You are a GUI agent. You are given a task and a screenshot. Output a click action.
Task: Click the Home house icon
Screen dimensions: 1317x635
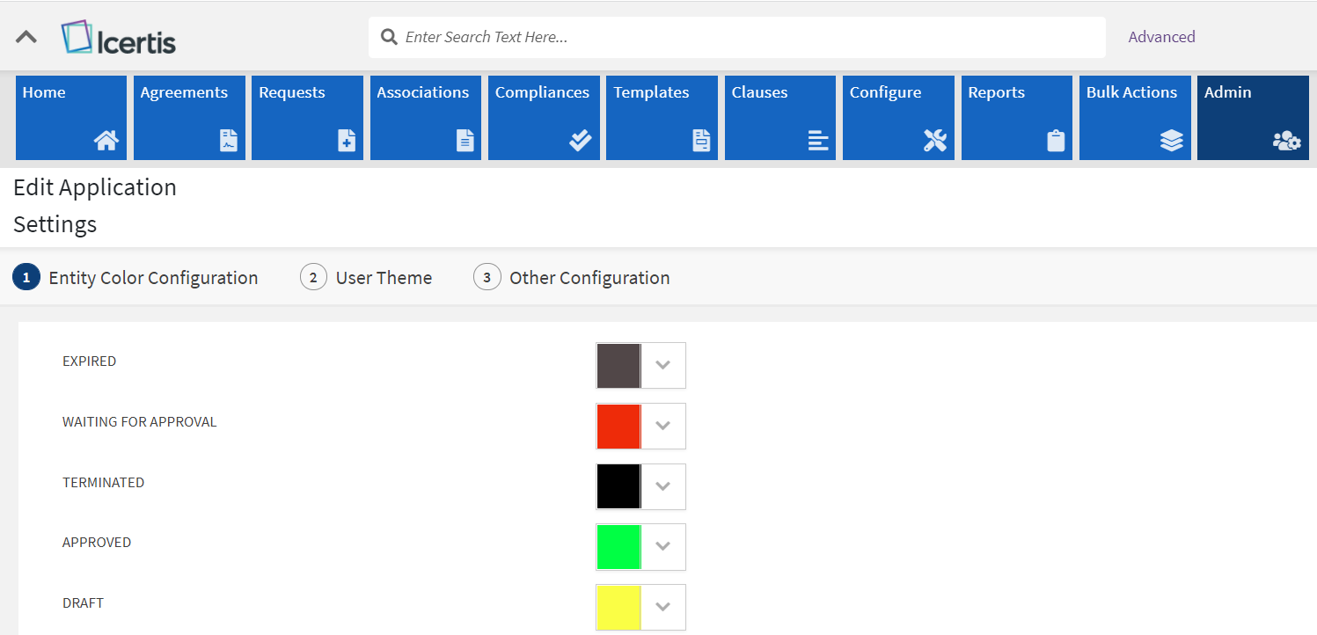point(106,141)
